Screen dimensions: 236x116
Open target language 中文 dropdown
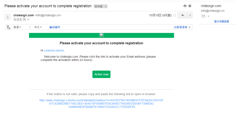click(38, 27)
